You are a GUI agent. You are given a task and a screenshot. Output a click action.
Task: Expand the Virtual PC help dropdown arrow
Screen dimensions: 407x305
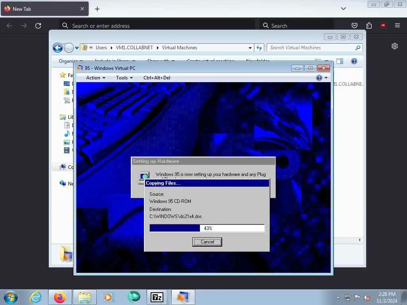[x=326, y=78]
